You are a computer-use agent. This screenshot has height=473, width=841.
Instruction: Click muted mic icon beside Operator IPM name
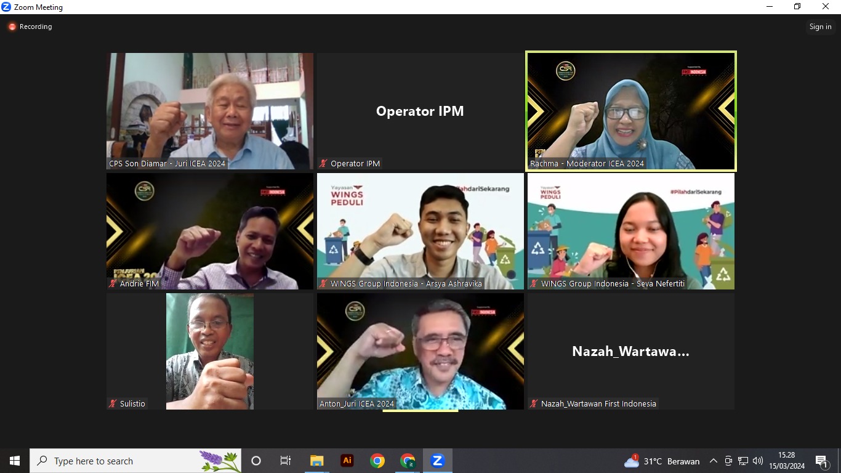click(x=323, y=164)
